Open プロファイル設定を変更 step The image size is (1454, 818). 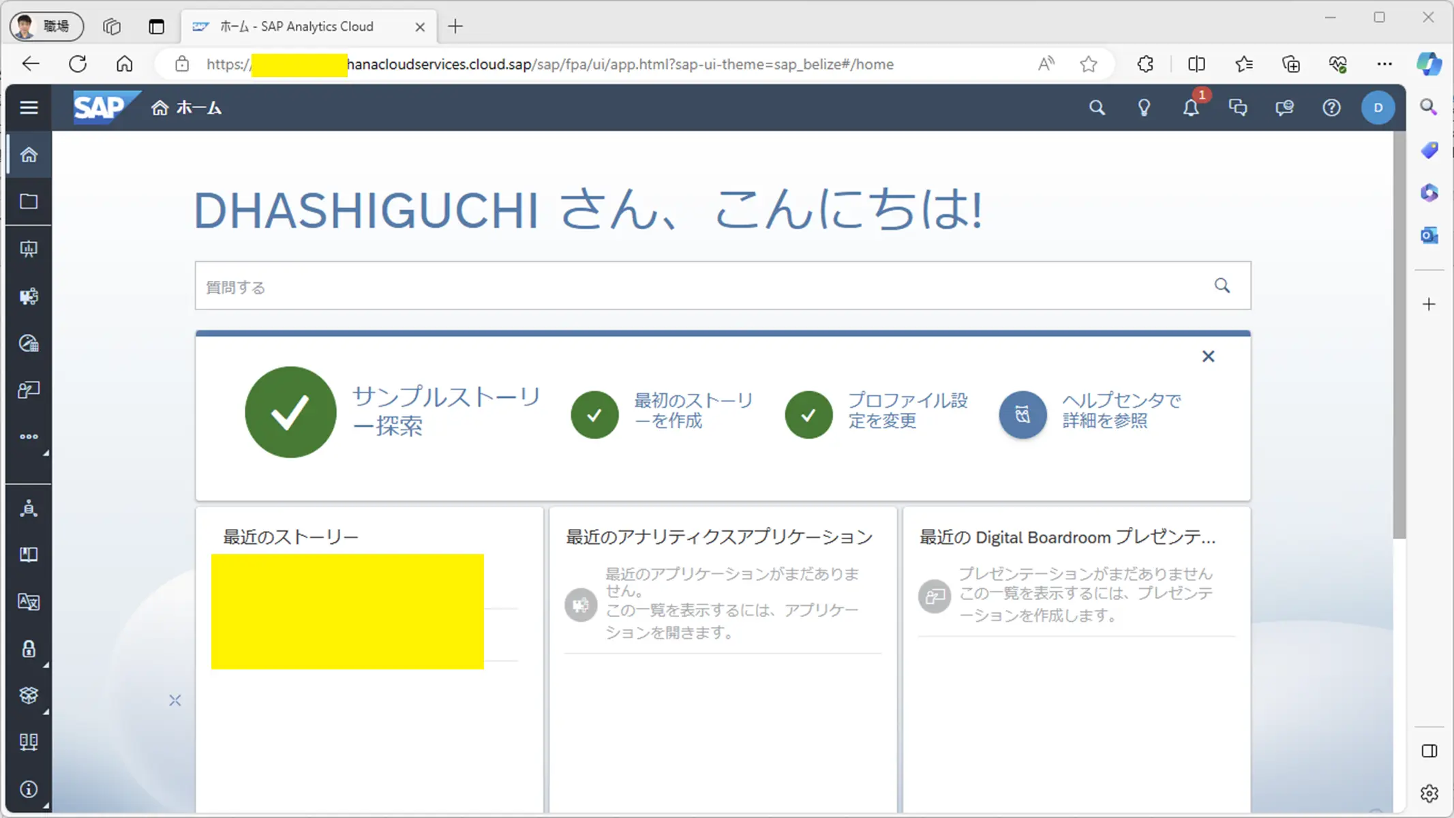908,410
